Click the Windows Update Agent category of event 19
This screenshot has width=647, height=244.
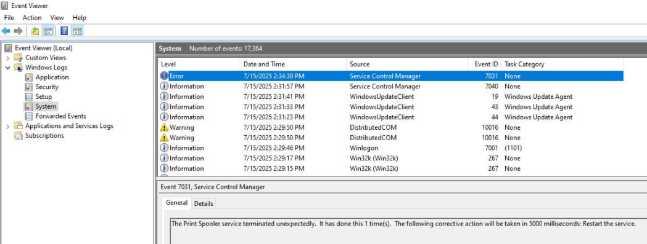pos(538,96)
